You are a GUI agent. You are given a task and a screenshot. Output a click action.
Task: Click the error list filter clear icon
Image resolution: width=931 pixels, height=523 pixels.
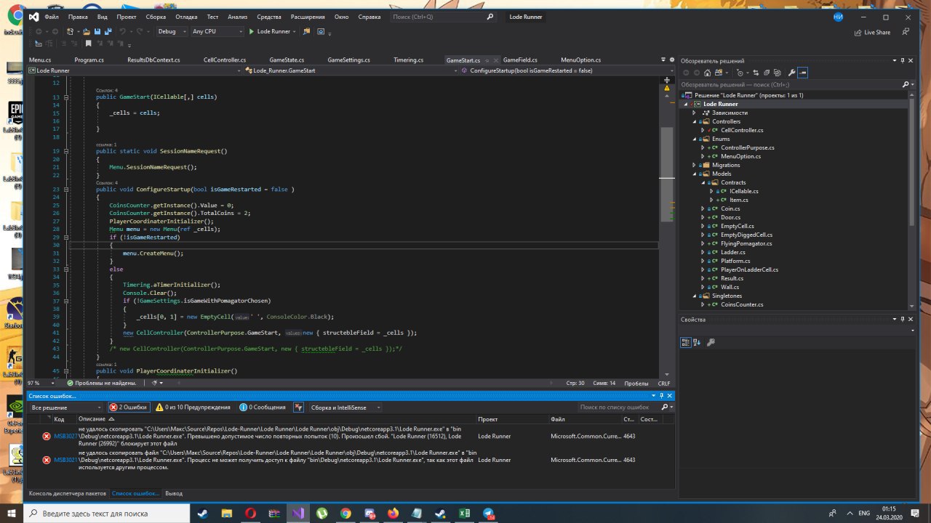point(298,408)
